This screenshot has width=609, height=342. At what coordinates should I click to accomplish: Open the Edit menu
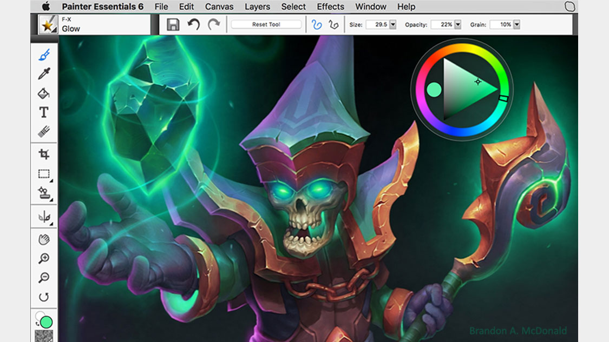[186, 6]
